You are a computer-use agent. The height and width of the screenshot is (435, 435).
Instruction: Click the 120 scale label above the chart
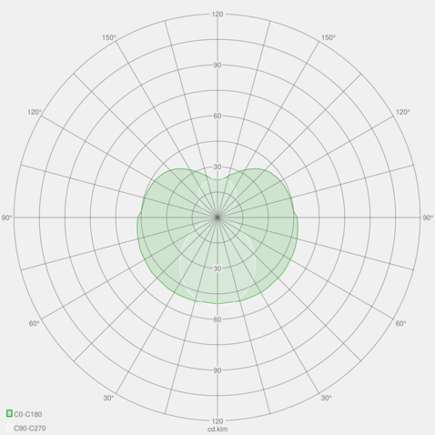pyautogui.click(x=217, y=15)
